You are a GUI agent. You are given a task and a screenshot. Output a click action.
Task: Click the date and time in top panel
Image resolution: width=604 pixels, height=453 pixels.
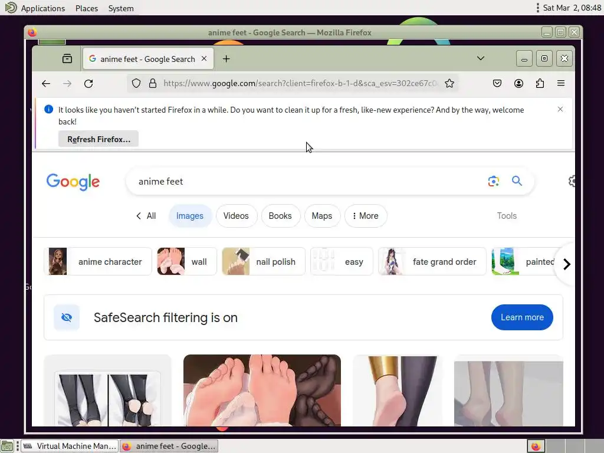pyautogui.click(x=572, y=8)
